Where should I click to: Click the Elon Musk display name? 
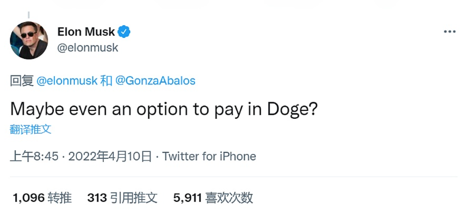click(85, 32)
